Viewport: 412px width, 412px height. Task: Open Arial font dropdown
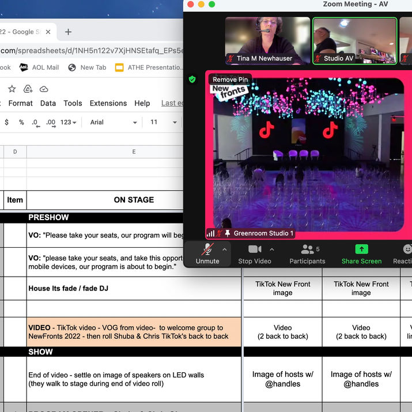click(114, 122)
